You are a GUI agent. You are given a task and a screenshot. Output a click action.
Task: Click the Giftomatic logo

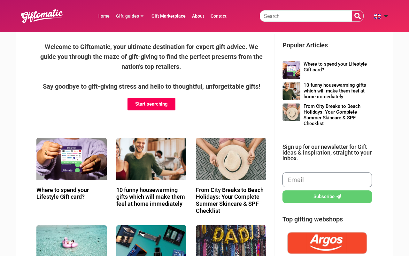click(x=42, y=16)
